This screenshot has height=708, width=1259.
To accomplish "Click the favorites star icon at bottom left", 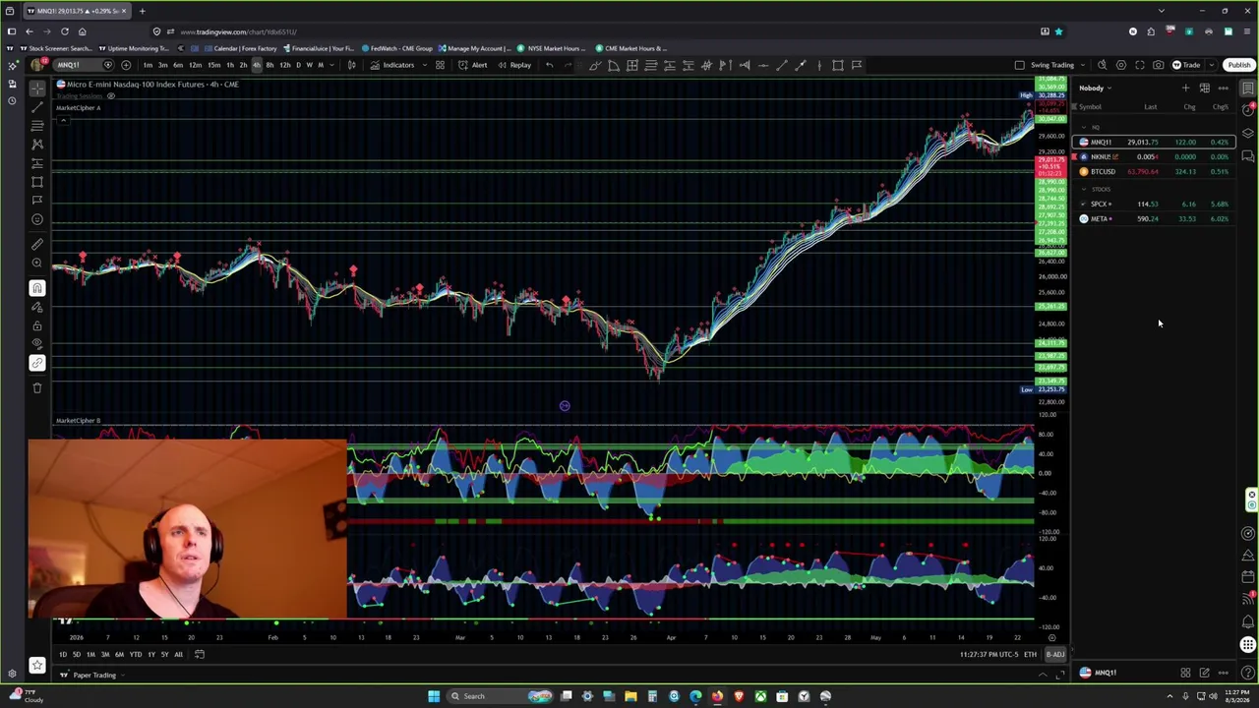I will coord(37,665).
